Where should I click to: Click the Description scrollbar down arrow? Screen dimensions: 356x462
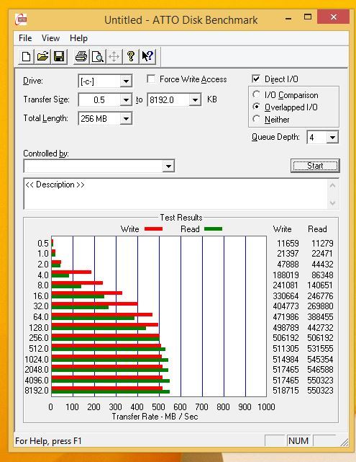(333, 203)
